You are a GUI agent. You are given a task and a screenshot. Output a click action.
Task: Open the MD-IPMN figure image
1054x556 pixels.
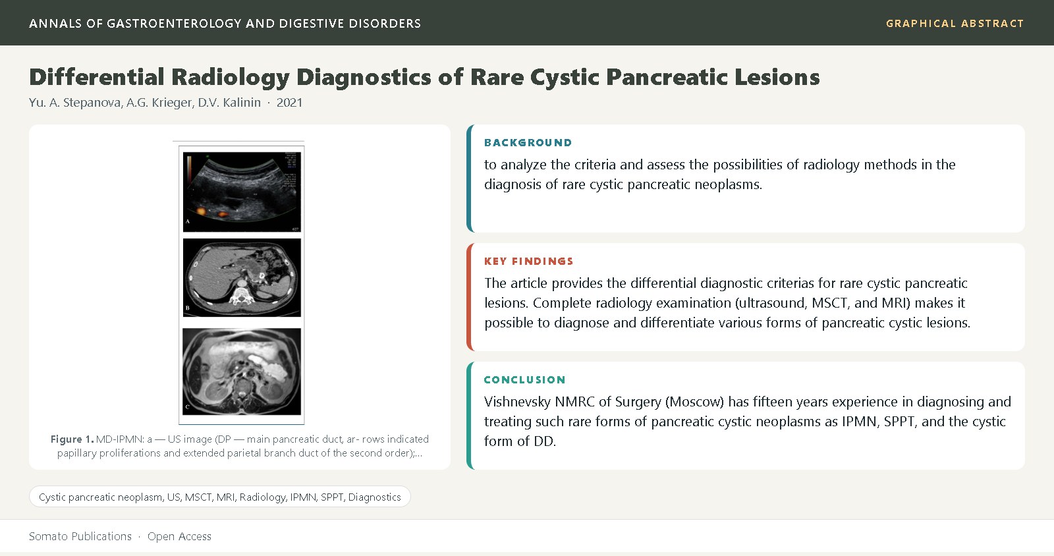click(x=240, y=283)
